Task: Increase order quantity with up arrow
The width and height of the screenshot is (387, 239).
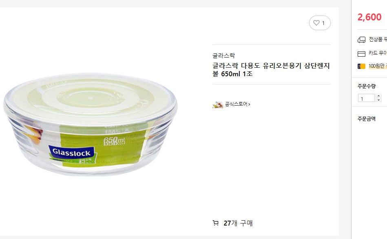Action: [x=378, y=96]
